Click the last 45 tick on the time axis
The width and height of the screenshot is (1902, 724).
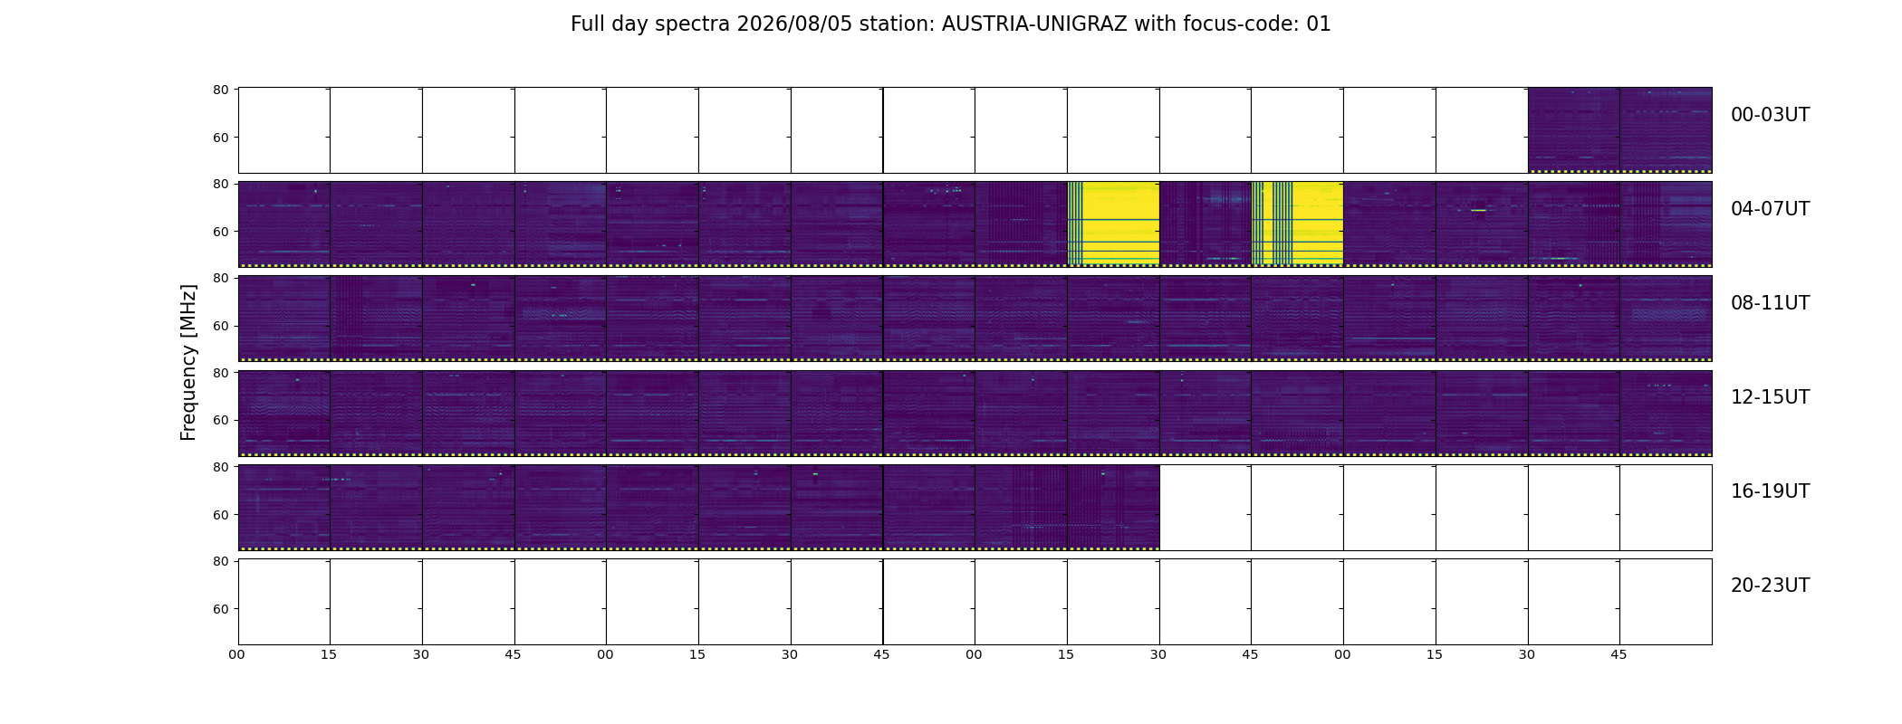point(1619,654)
